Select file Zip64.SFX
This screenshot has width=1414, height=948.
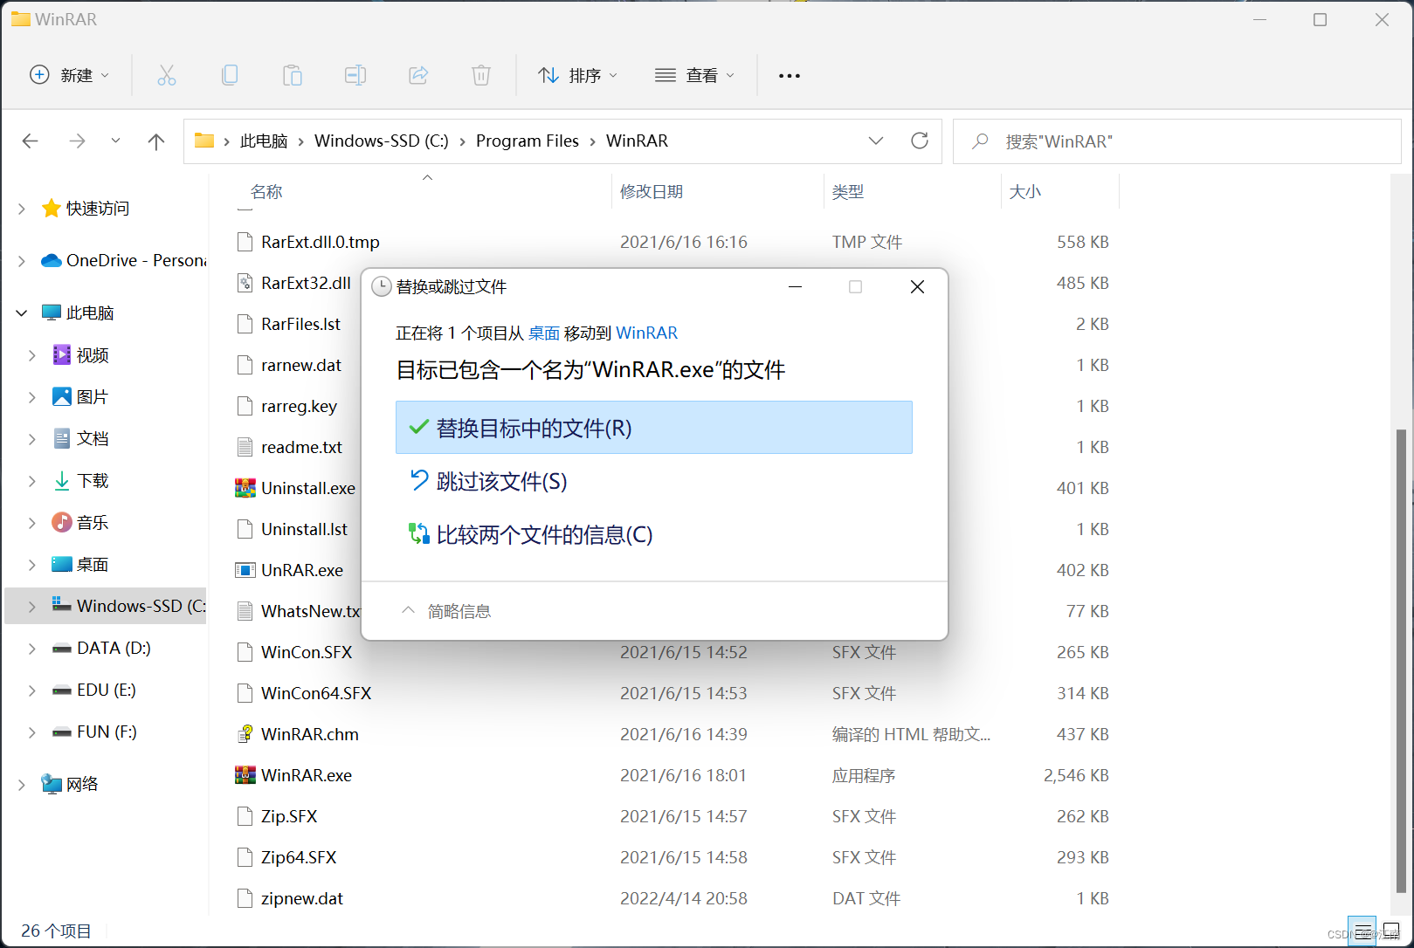(x=299, y=857)
